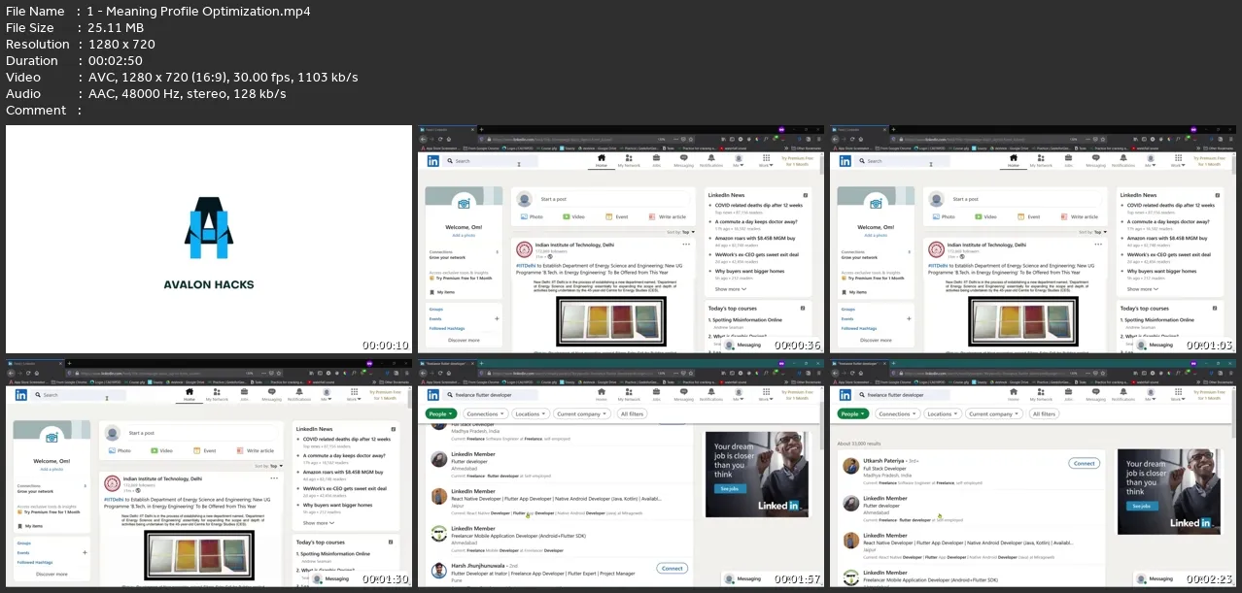
Task: Click the LinkedIn logo in the 00:02:23 frame
Action: (844, 395)
